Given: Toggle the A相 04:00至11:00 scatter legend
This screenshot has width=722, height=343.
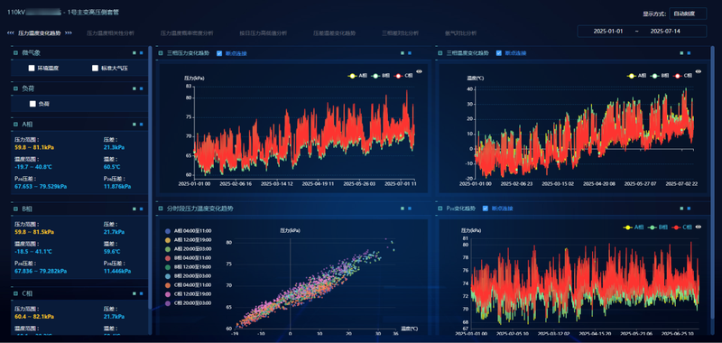Looking at the screenshot, I should coord(188,231).
